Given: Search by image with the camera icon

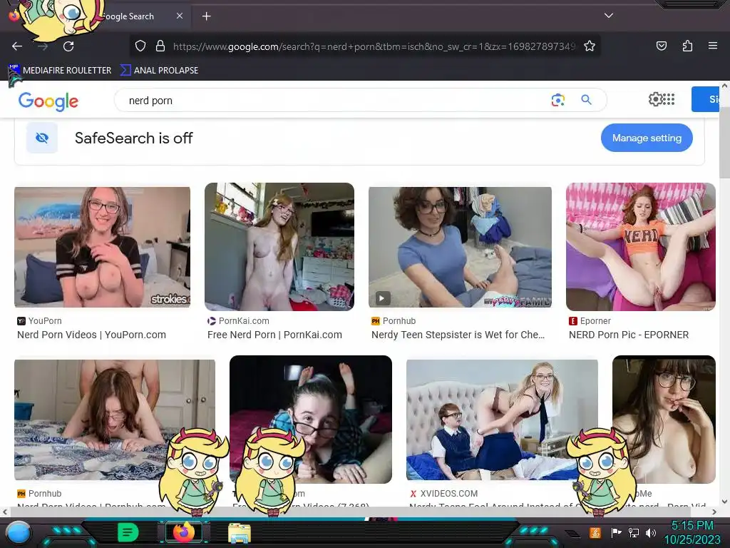Looking at the screenshot, I should click(557, 100).
